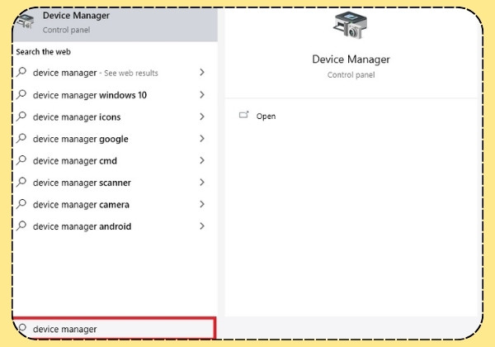Image resolution: width=495 pixels, height=347 pixels.
Task: Click search icon beside 'device manager google'
Action: click(x=21, y=138)
